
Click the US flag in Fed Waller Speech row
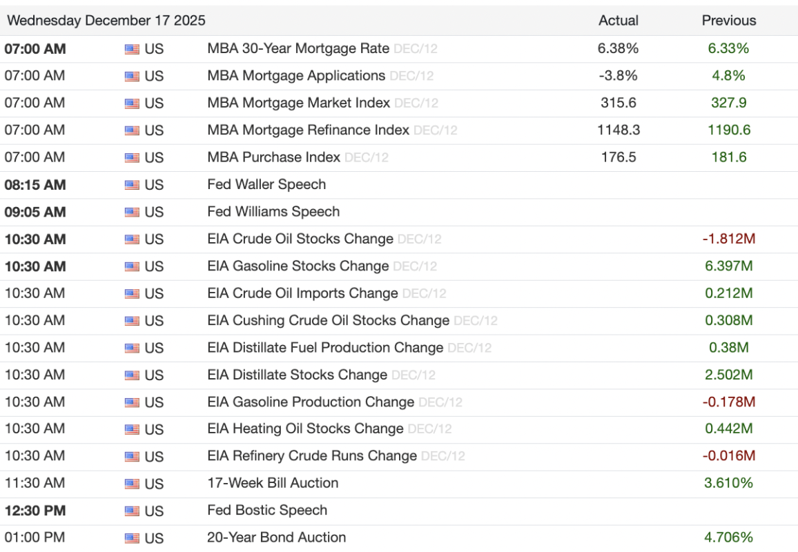132,185
